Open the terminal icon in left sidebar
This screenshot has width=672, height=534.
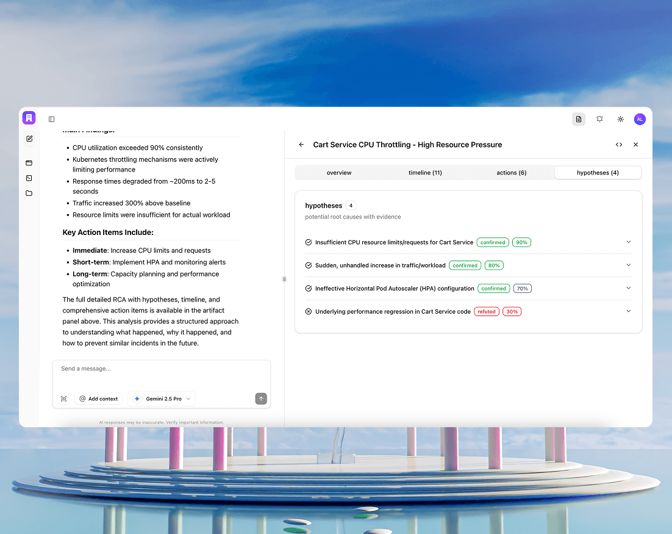tap(29, 178)
